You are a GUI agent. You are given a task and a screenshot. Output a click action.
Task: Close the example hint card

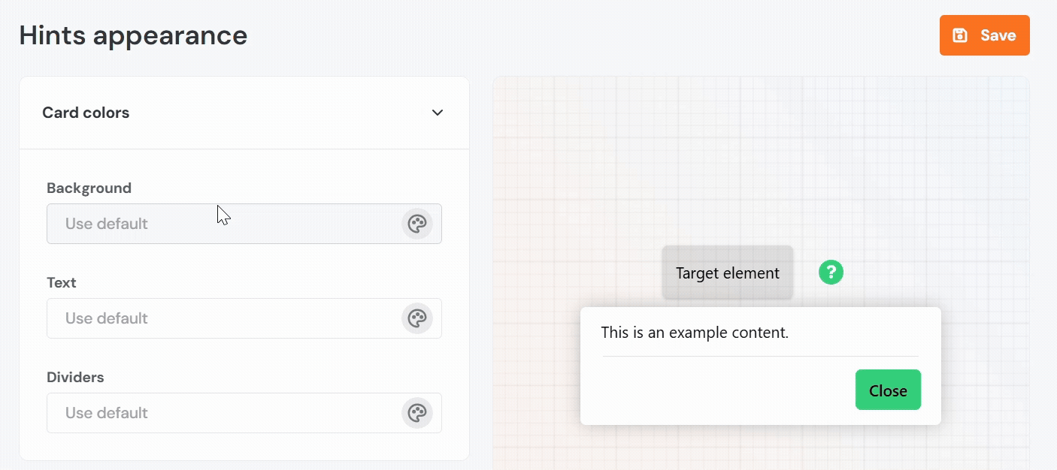tap(888, 390)
